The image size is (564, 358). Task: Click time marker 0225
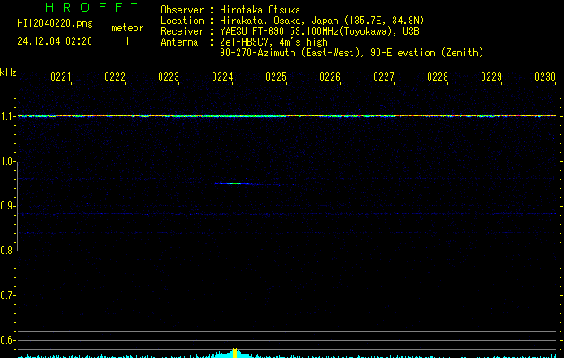coord(275,77)
